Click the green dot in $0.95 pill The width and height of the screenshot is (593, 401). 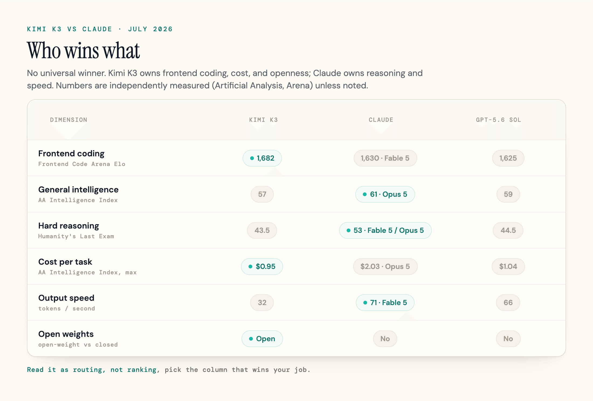click(x=250, y=267)
